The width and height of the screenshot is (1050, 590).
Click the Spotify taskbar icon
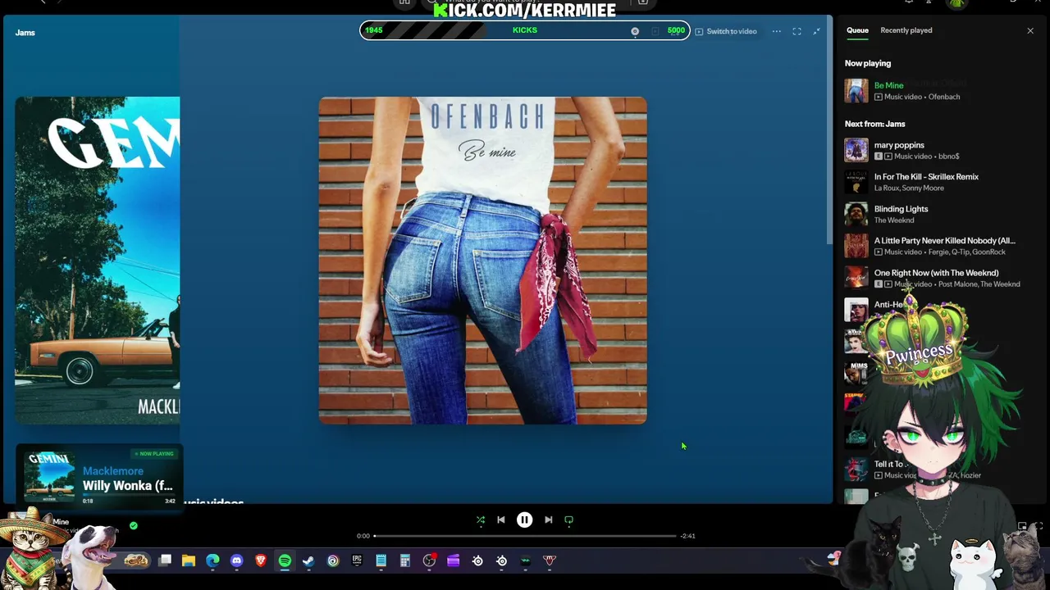click(x=285, y=560)
